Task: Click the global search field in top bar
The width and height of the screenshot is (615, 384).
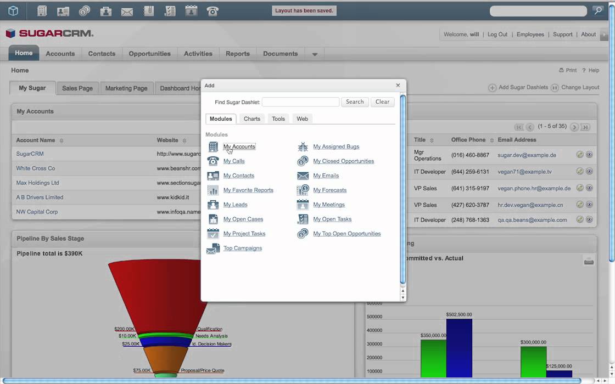Action: (538, 11)
